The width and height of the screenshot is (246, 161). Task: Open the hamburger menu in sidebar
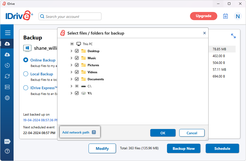(x=7, y=33)
